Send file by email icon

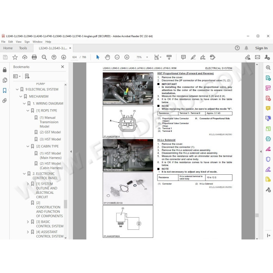point(257,57)
